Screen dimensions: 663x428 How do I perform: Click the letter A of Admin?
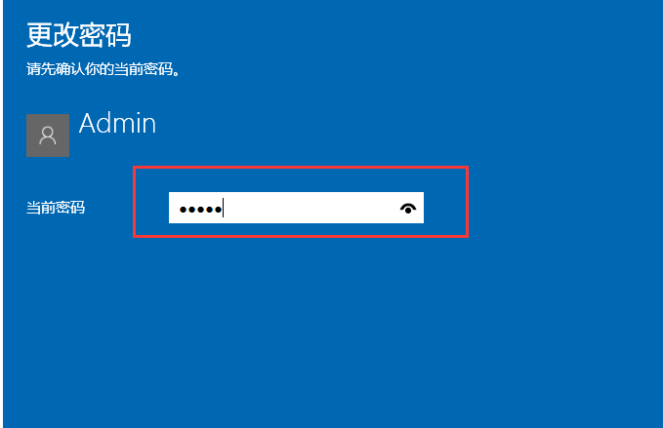coord(89,123)
